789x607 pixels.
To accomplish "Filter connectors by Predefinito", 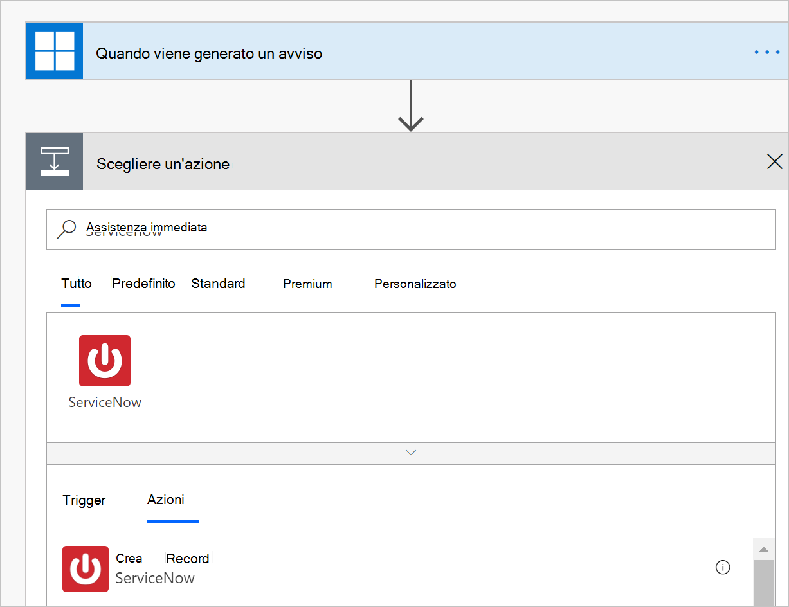I will 143,284.
